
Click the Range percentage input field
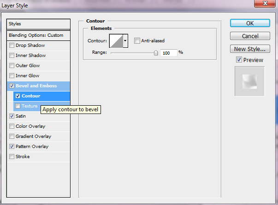169,53
